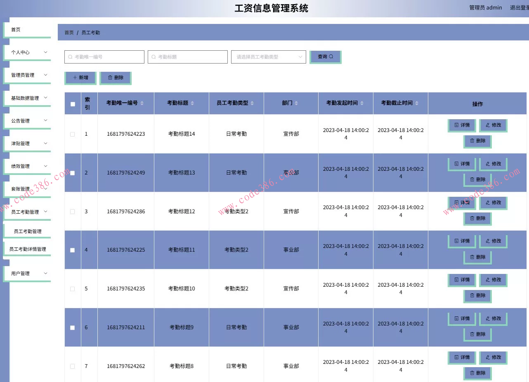
Task: Click the edit pencil icon for row 考勤标题11
Action: pyautogui.click(x=488, y=241)
